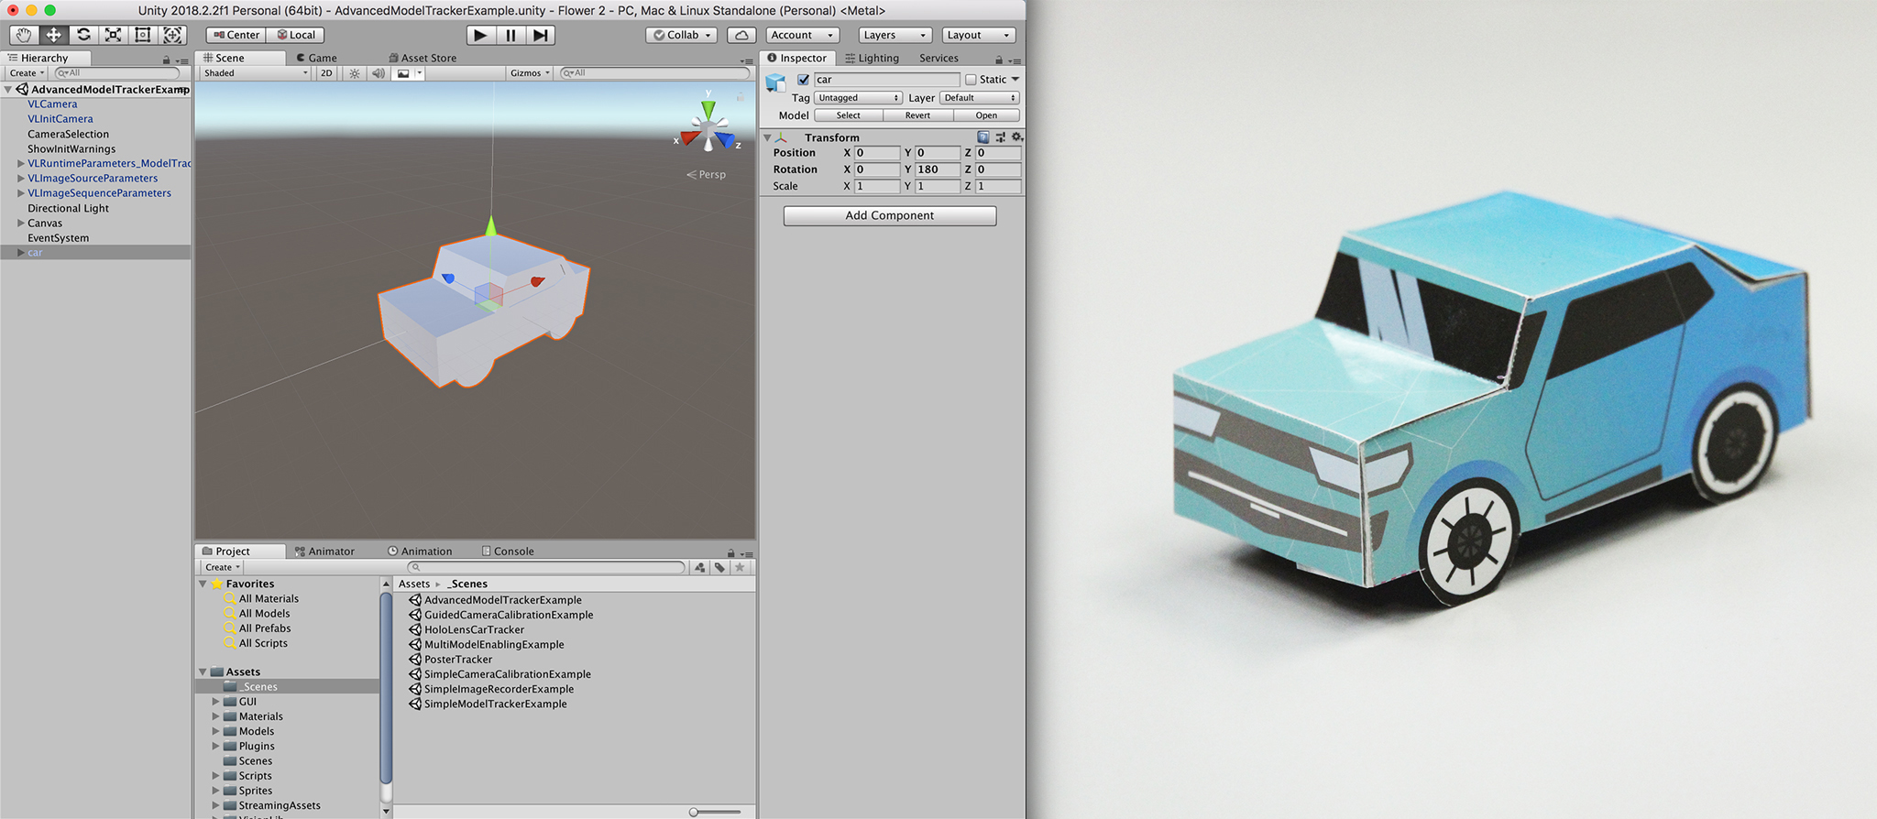This screenshot has height=819, width=1877.
Task: Click the Model Open button
Action: (x=986, y=115)
